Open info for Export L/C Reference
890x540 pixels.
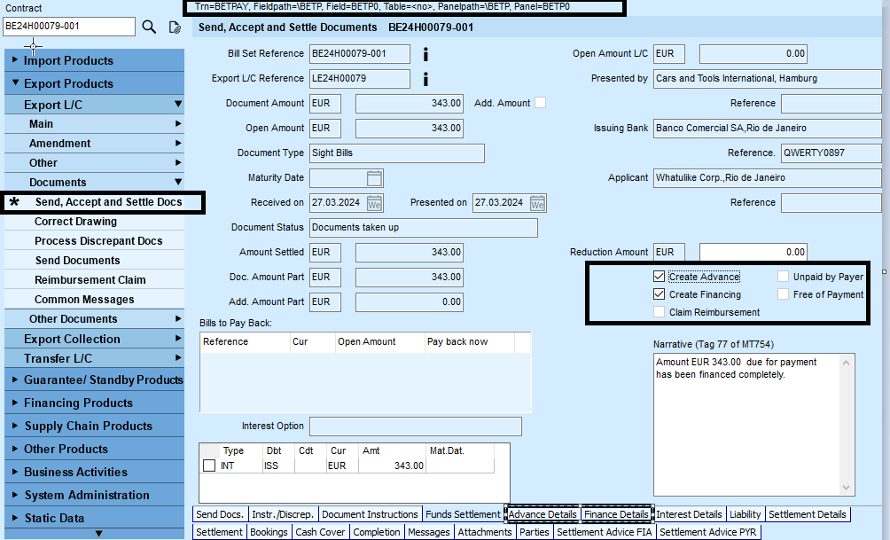(x=425, y=79)
